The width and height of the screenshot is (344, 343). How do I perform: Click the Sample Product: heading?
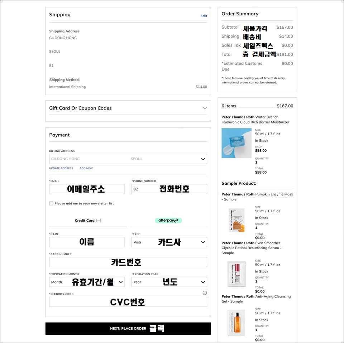(239, 183)
